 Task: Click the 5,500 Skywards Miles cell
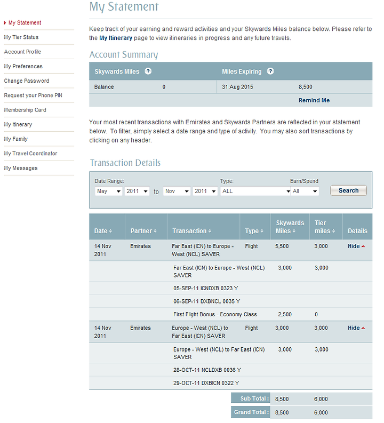[x=282, y=246]
